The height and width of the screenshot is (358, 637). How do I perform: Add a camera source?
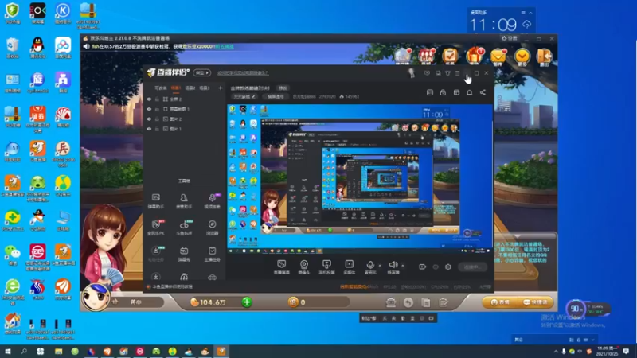tap(304, 267)
